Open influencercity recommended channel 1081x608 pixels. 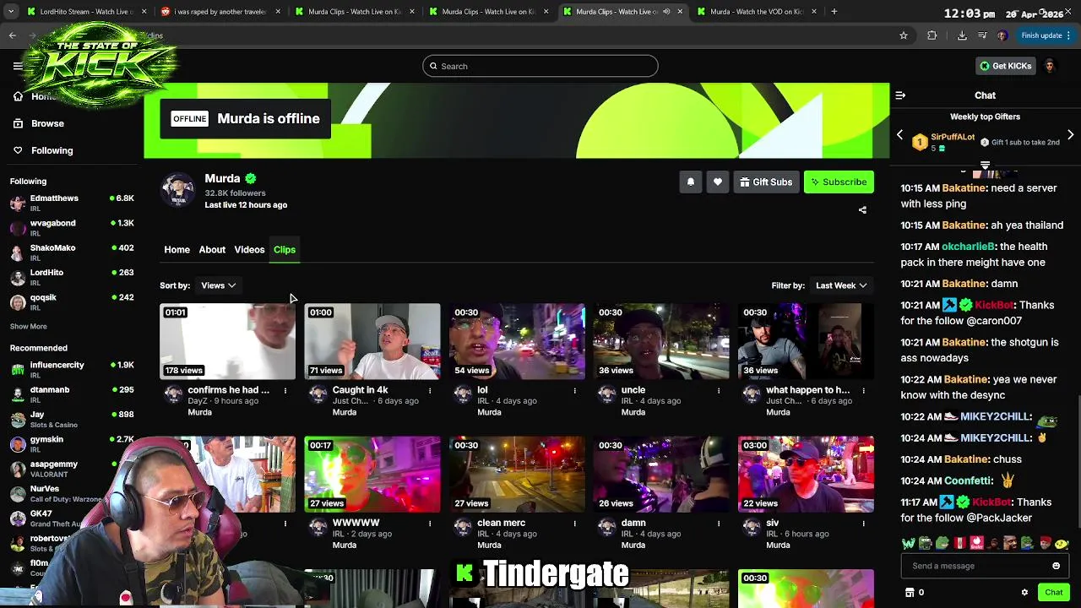(72, 369)
